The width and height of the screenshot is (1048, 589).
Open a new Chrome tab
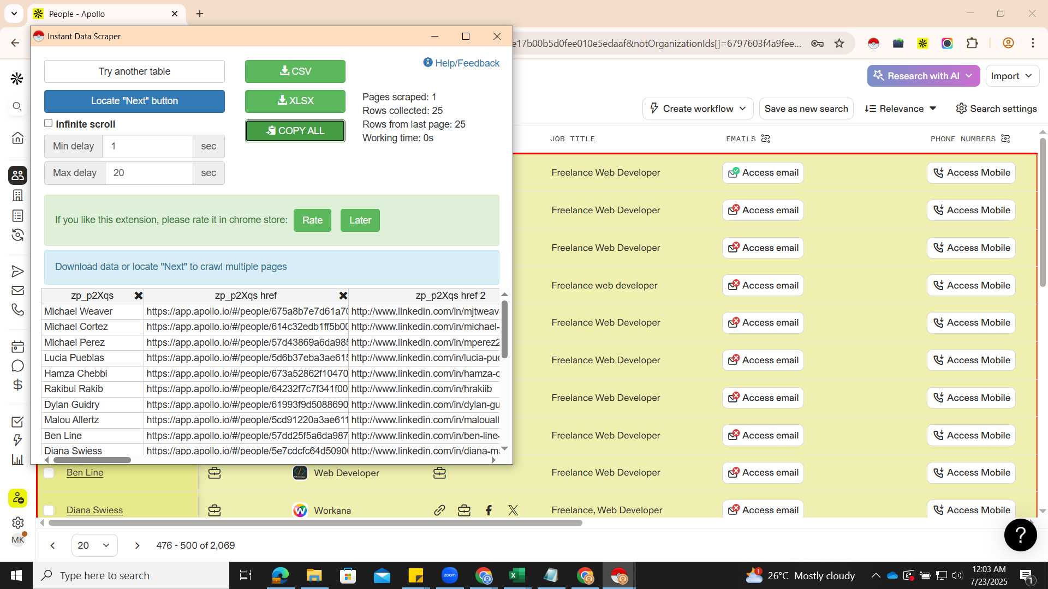(x=200, y=14)
